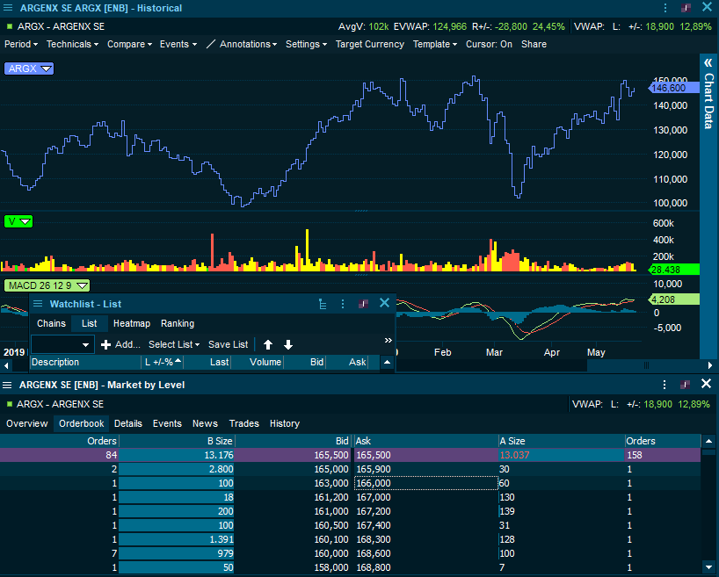This screenshot has width=719, height=577.
Task: Move list item down with down arrow
Action: pos(288,344)
